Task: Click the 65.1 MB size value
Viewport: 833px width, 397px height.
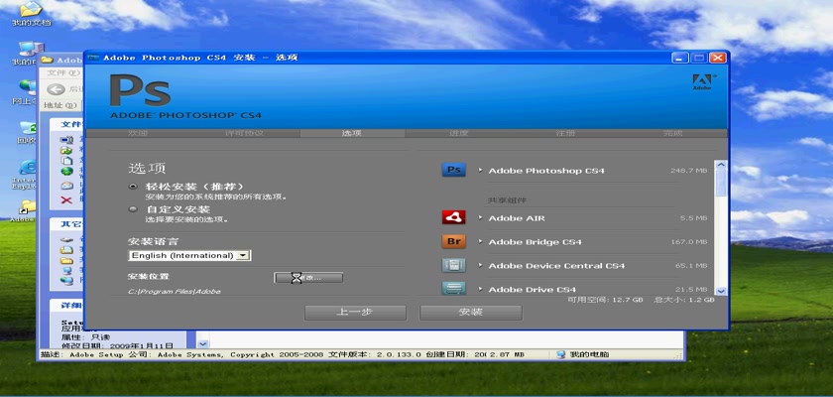Action: pos(691,265)
